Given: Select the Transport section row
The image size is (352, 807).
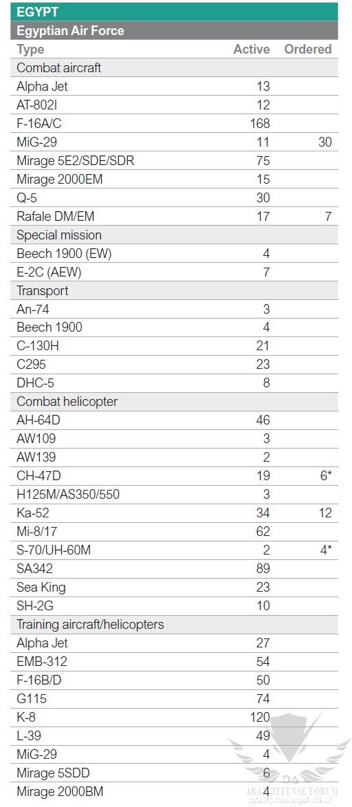Looking at the screenshot, I should coord(174,291).
